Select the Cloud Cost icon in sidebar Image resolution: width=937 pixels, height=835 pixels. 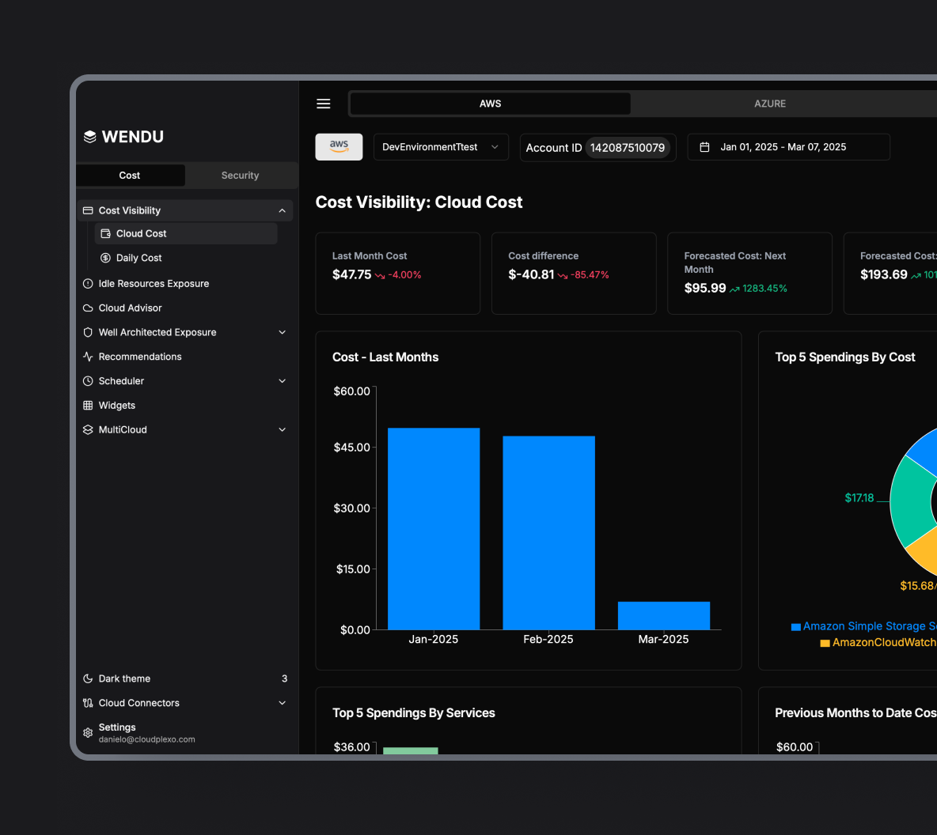click(x=105, y=233)
